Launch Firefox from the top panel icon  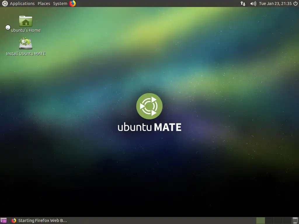72,3
